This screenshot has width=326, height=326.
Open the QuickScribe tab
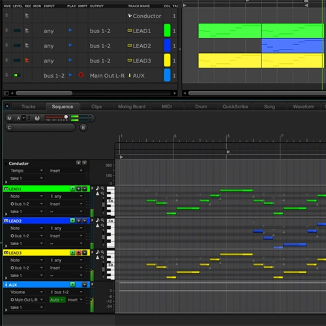coord(235,107)
